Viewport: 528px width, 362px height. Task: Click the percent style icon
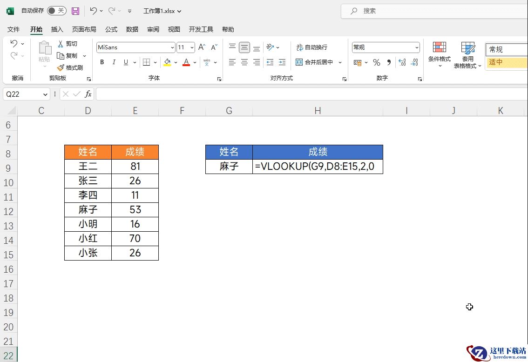(x=377, y=62)
